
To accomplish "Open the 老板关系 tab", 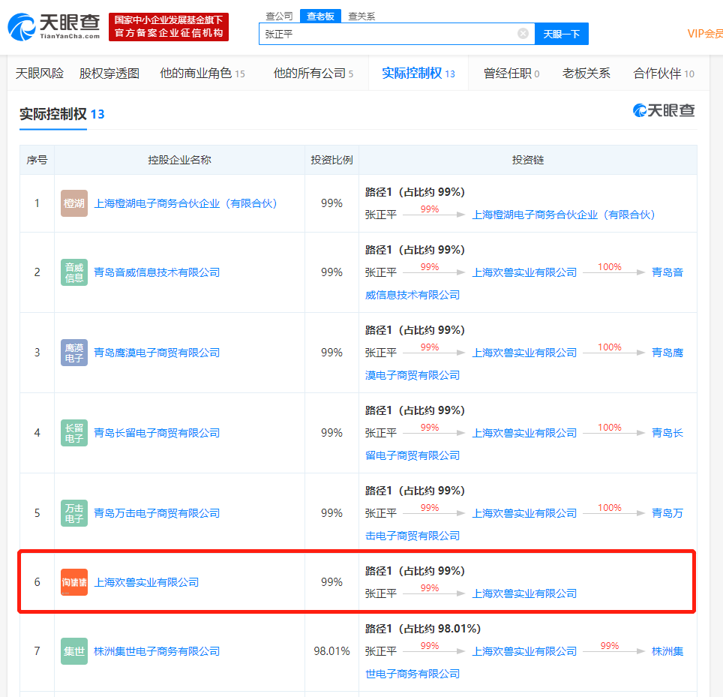I will click(586, 74).
